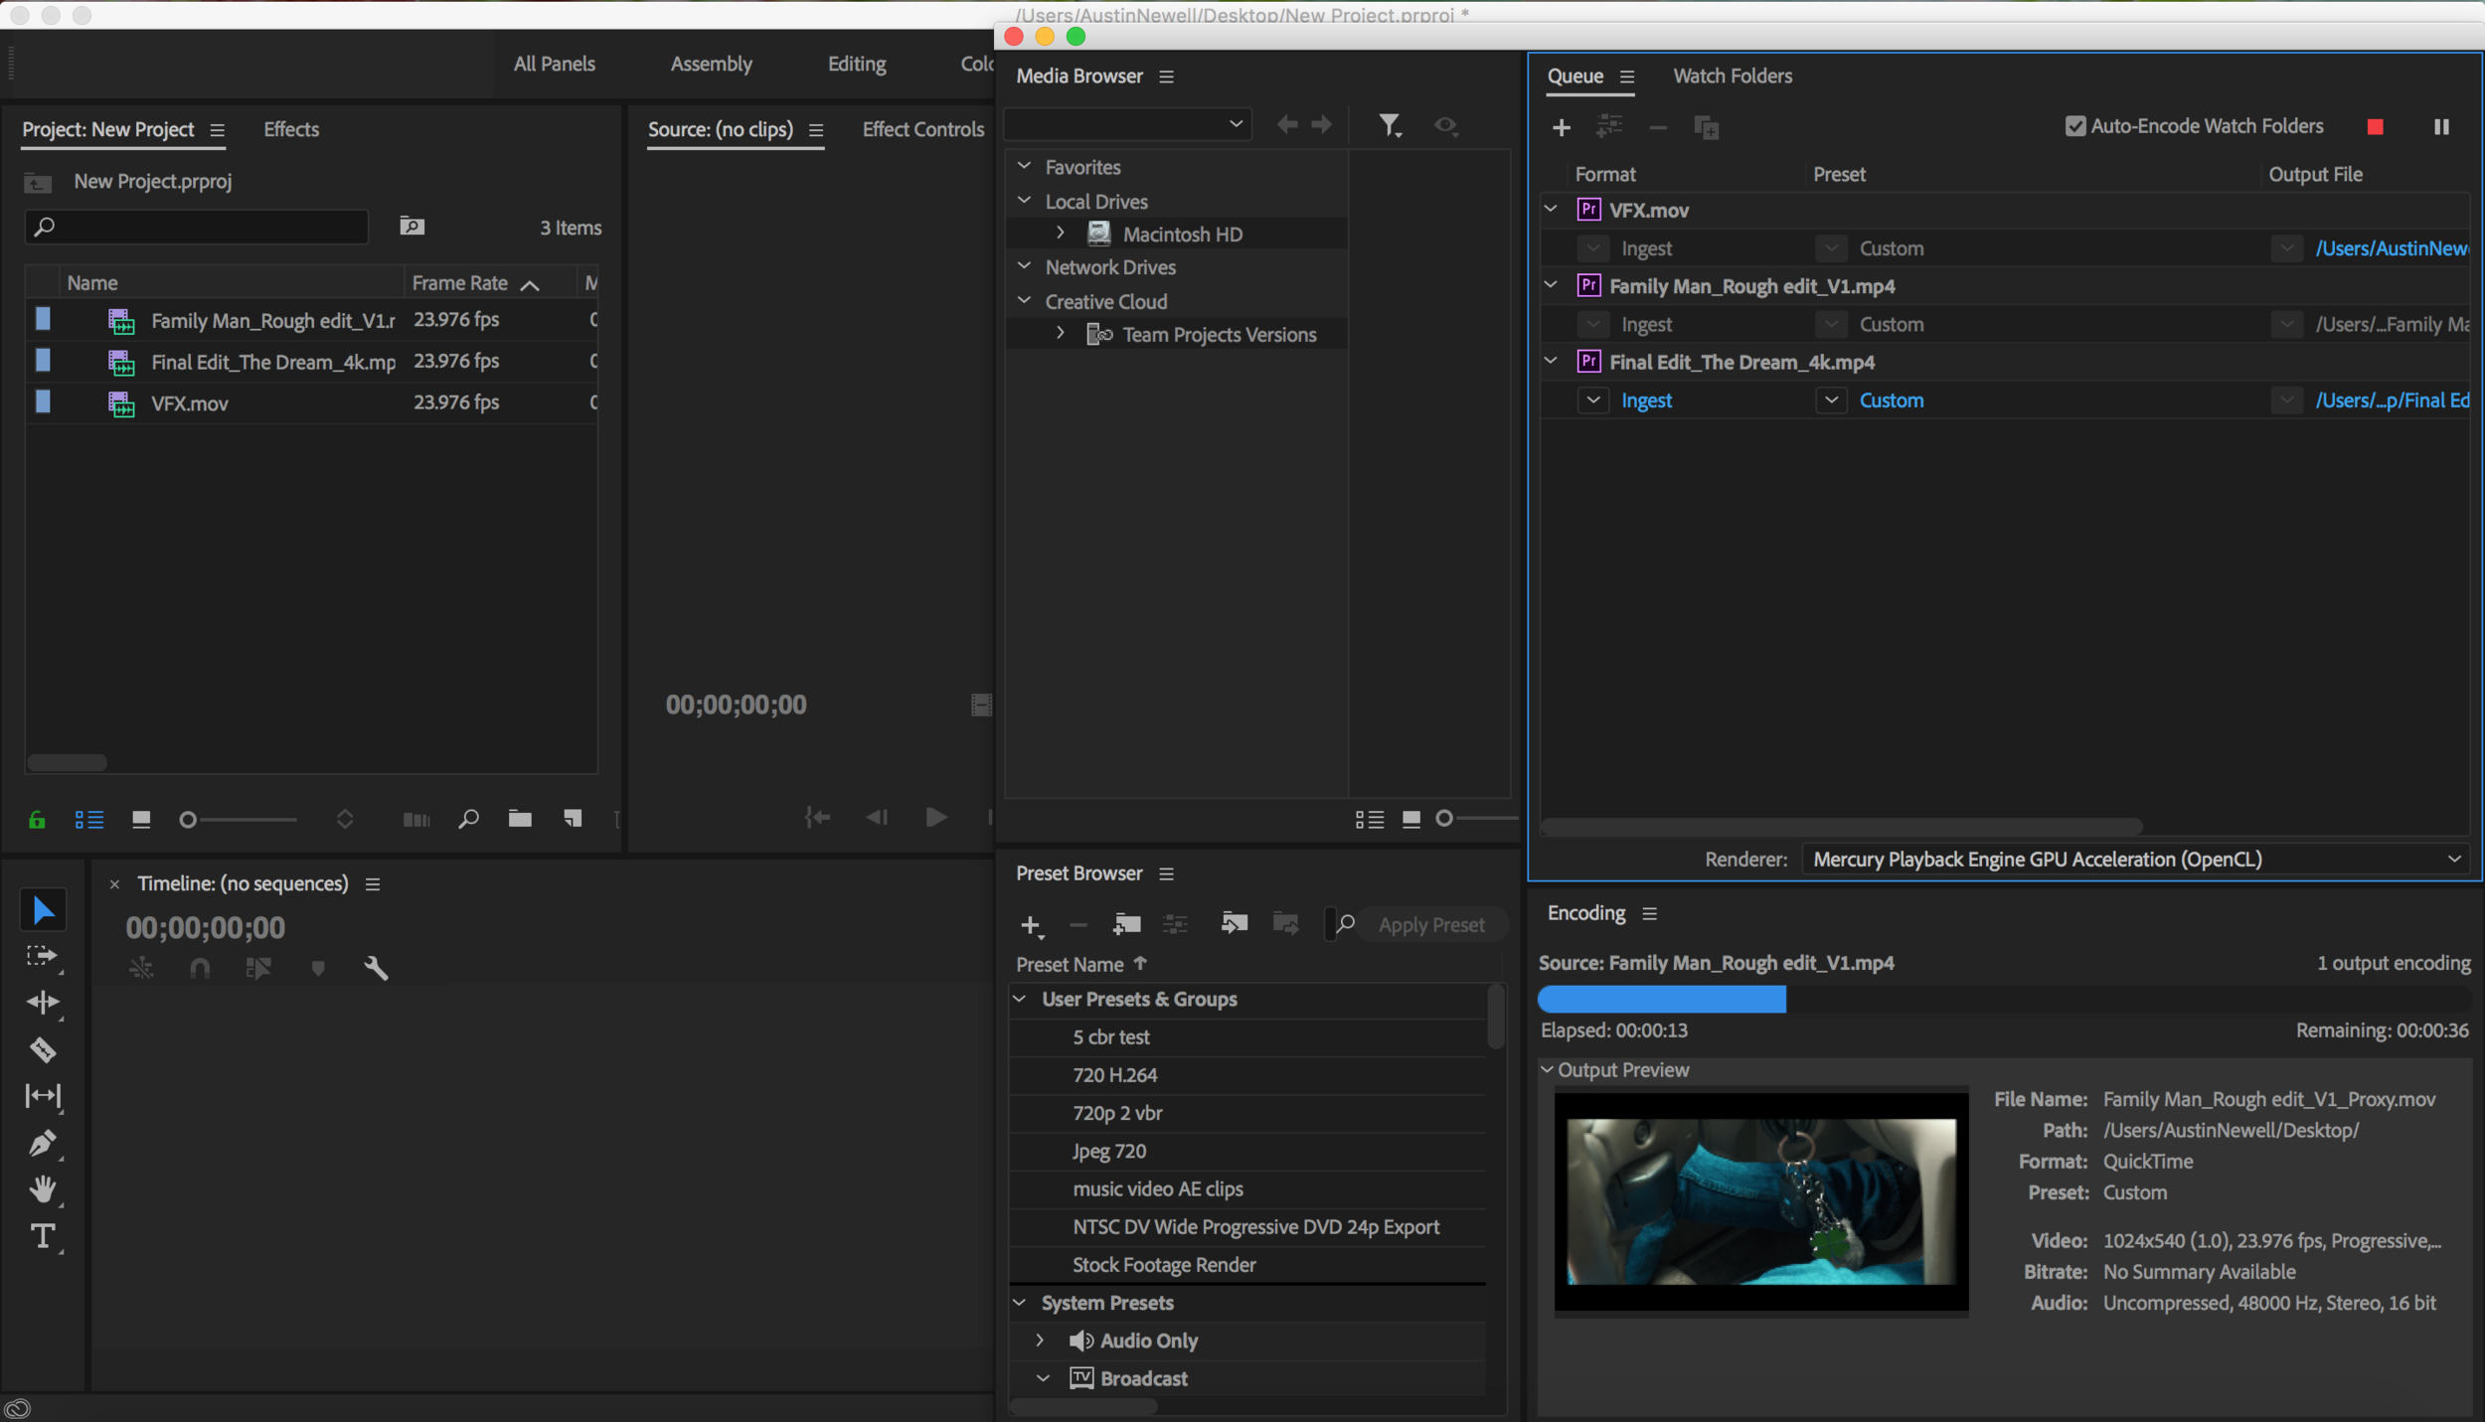Screen dimensions: 2485x1422
Task: Select the Razor tool
Action: [x=43, y=1049]
